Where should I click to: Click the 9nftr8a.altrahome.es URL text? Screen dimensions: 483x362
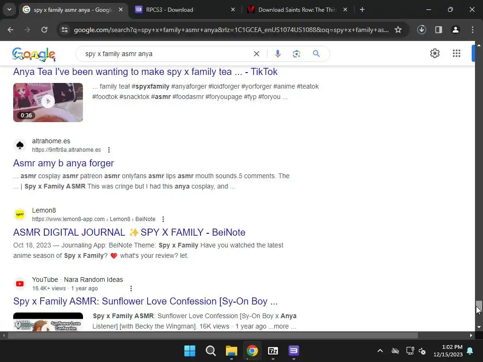point(67,150)
